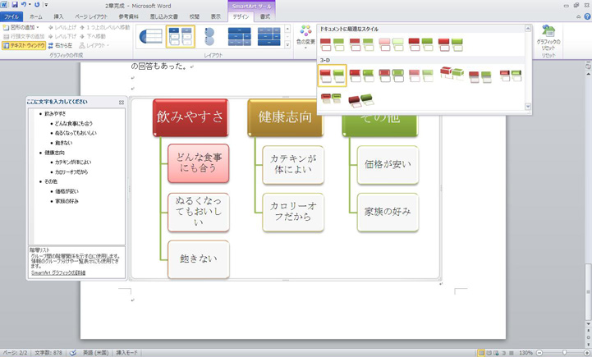Select the デザイン SmartArt tab
This screenshot has width=592, height=357.
241,16
